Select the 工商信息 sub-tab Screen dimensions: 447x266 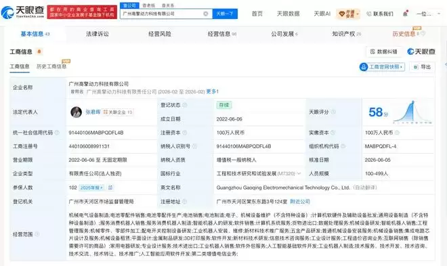point(20,66)
